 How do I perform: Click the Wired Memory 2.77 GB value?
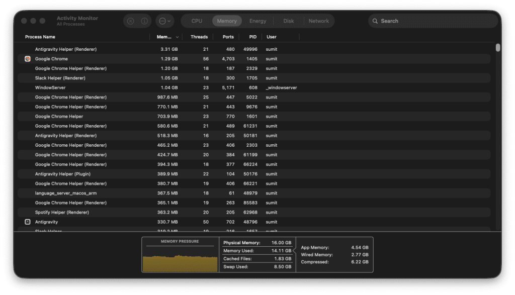(360, 255)
